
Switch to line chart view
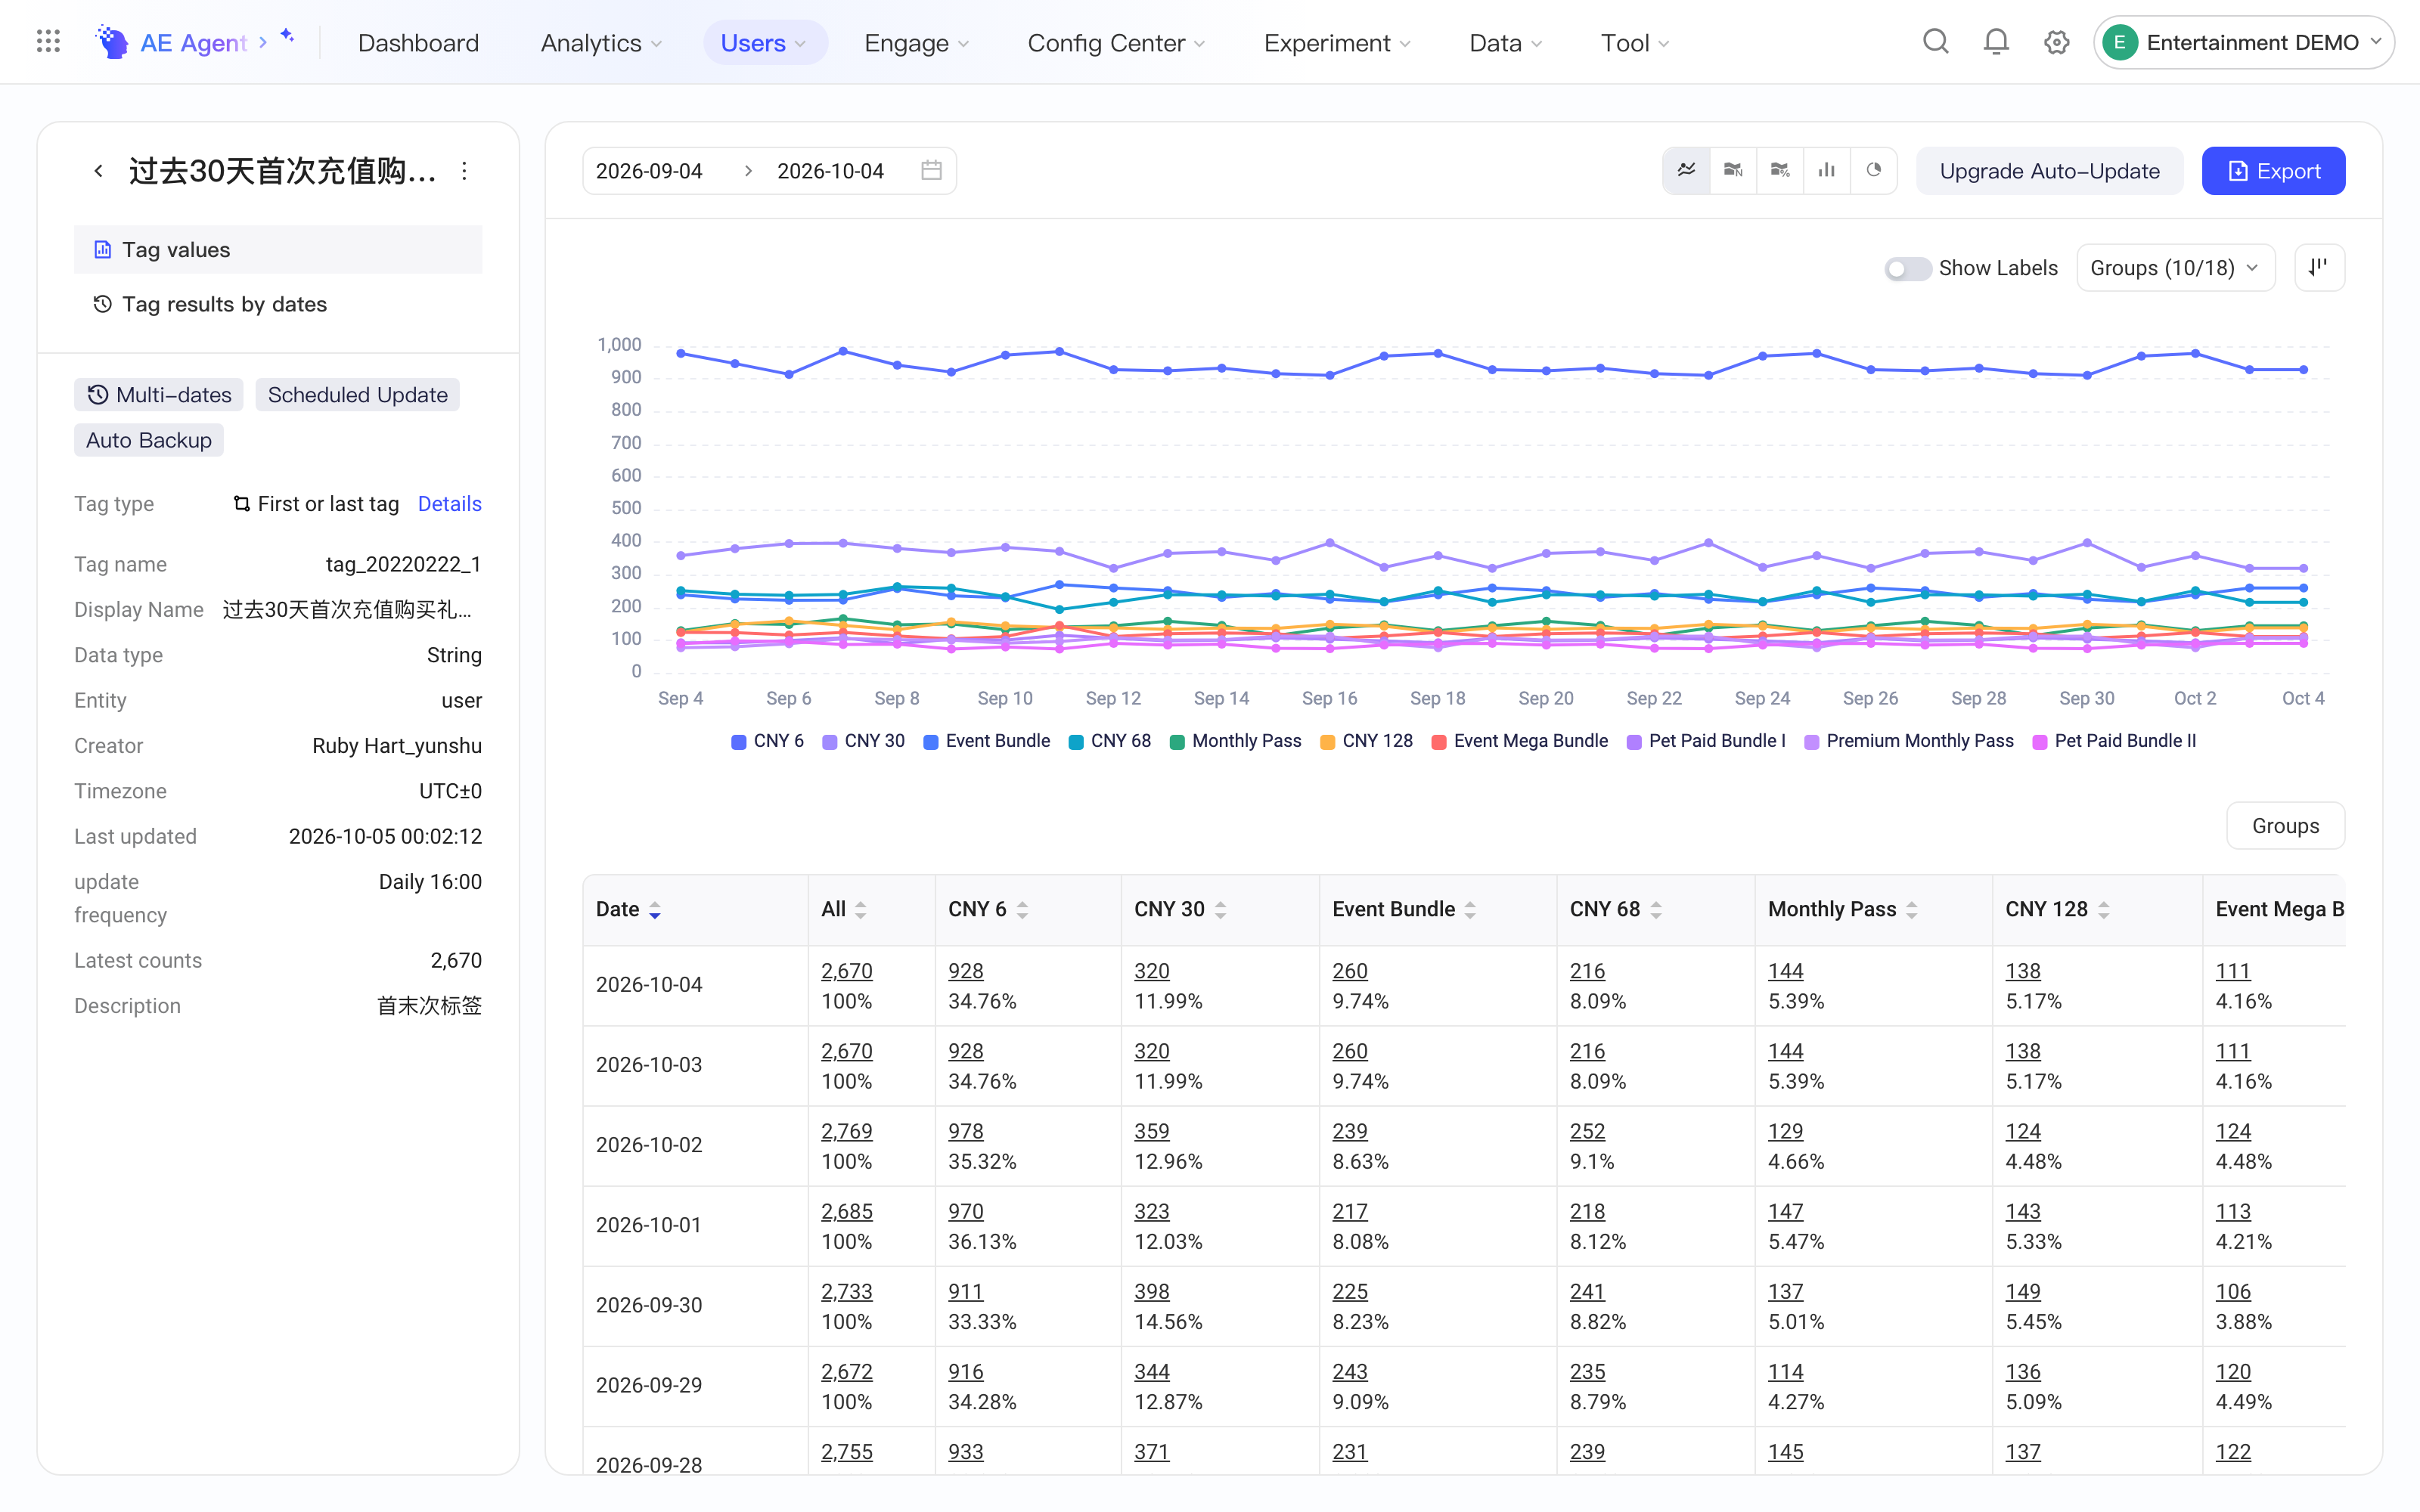pyautogui.click(x=1686, y=171)
